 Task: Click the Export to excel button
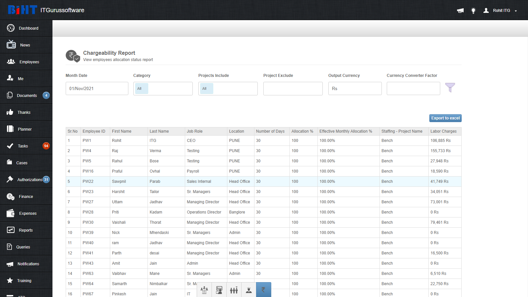pyautogui.click(x=445, y=118)
